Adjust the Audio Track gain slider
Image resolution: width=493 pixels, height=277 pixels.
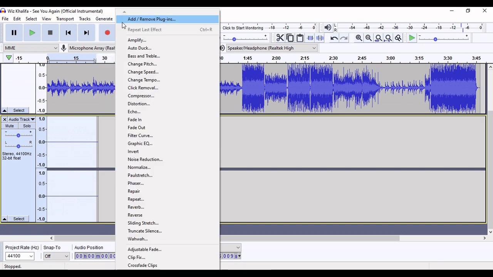pyautogui.click(x=18, y=135)
